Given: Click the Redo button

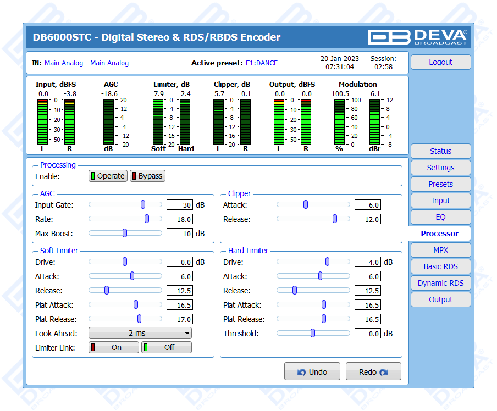Looking at the screenshot, I should (373, 372).
